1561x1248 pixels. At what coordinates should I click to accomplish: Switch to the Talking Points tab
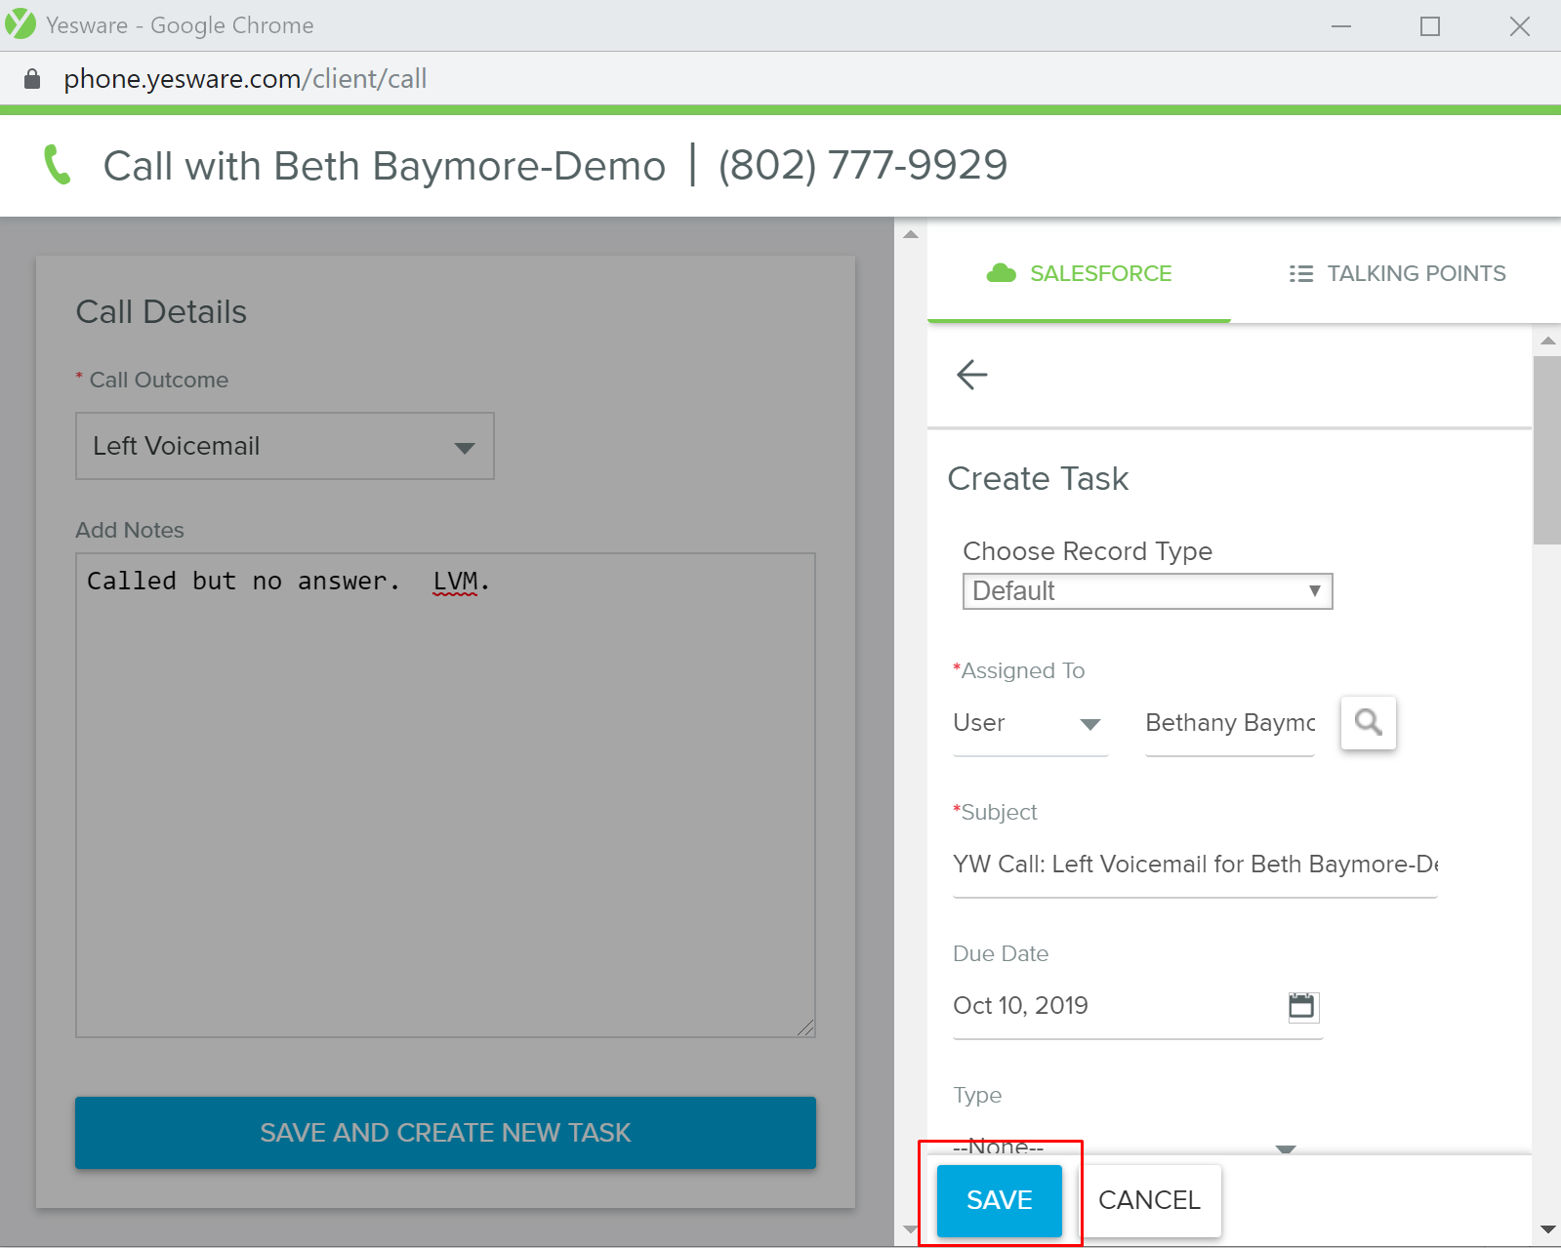tap(1397, 273)
